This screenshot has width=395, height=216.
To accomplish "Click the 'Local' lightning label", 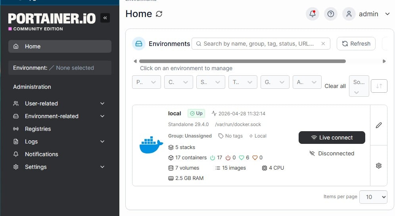I will [x=258, y=136].
